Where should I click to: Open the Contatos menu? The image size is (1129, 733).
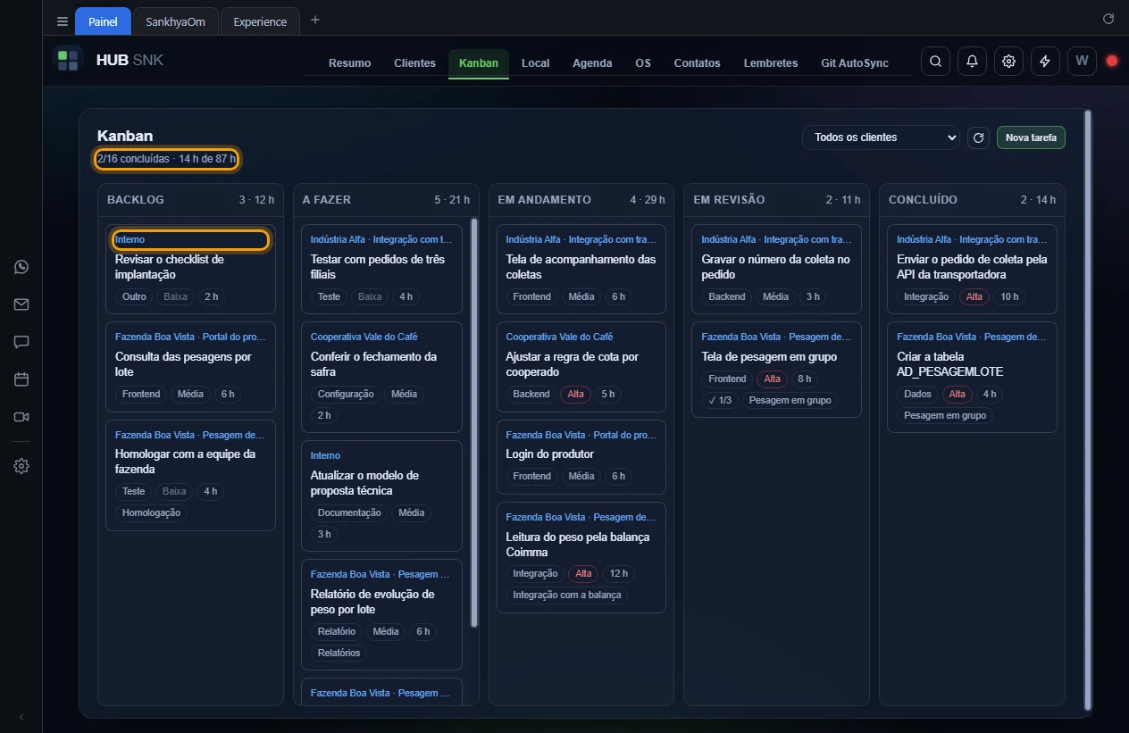point(697,63)
